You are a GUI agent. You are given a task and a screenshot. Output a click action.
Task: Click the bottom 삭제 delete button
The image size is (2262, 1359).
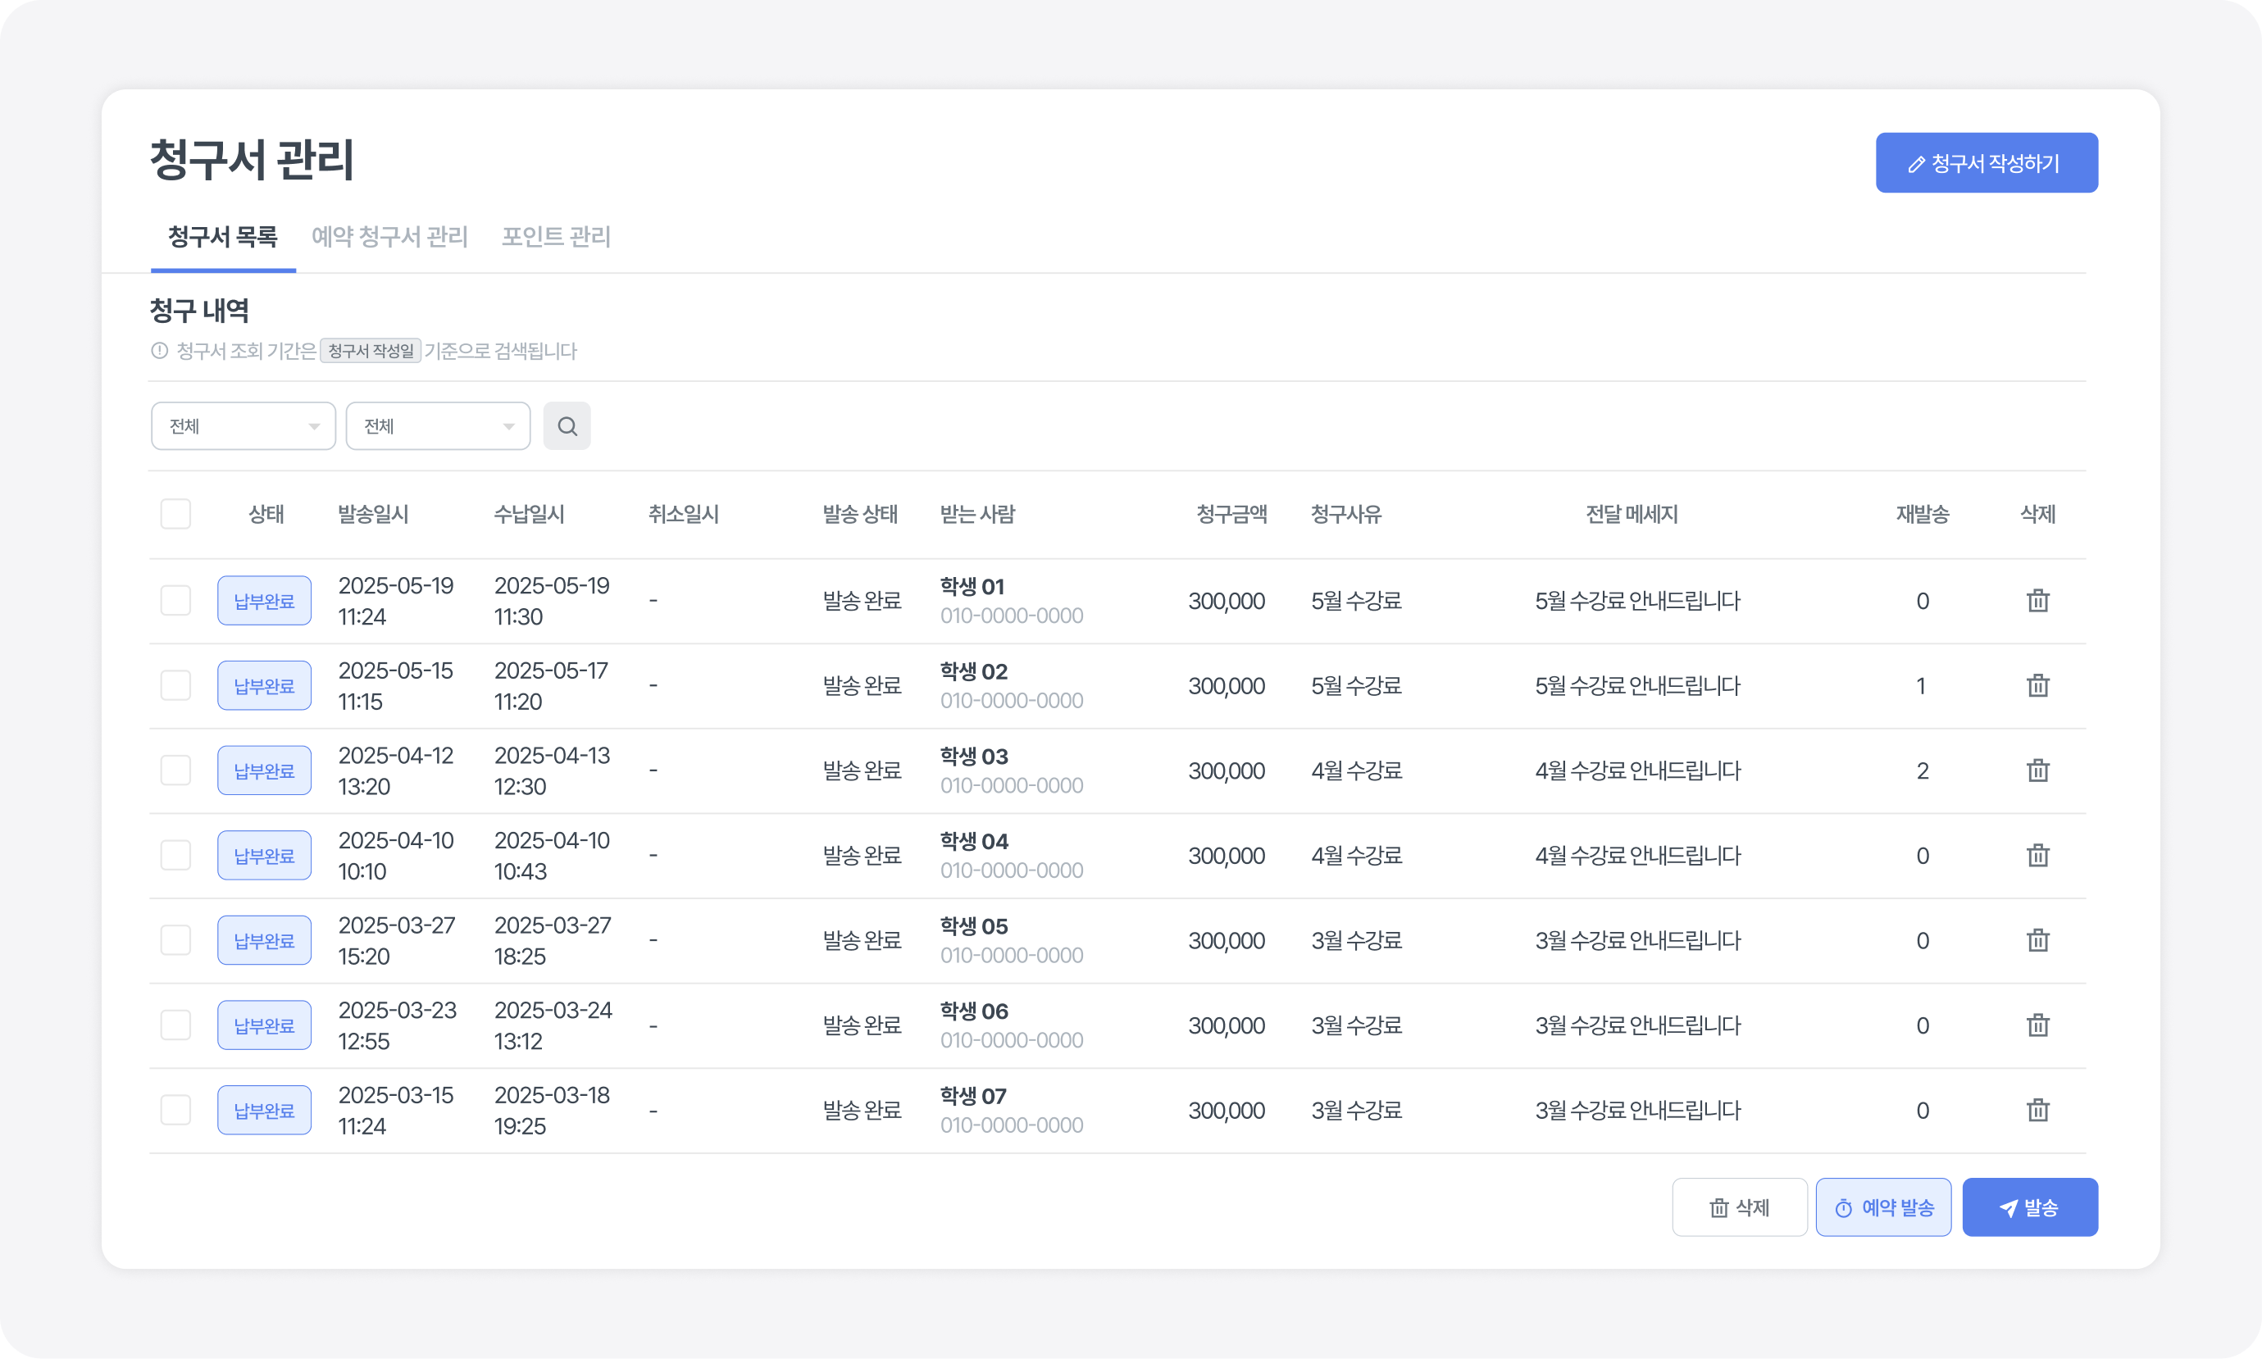click(x=1739, y=1207)
